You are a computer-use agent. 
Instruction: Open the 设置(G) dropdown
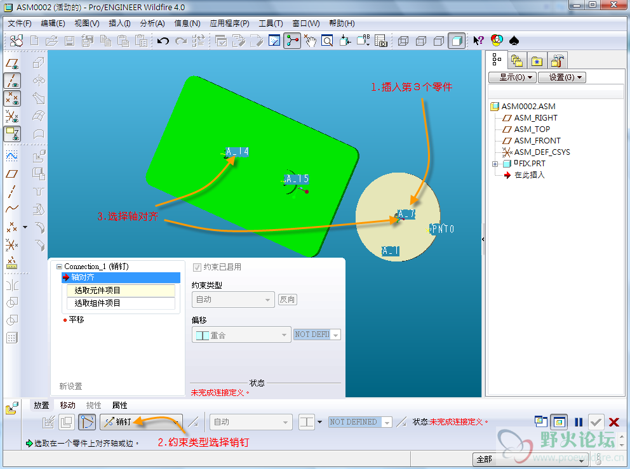pyautogui.click(x=561, y=77)
